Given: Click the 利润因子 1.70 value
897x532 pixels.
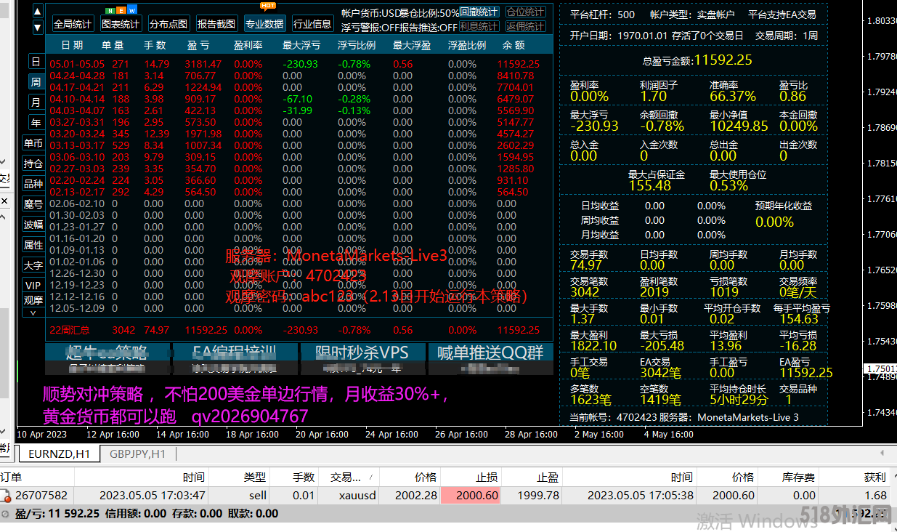Looking at the screenshot, I should click(x=654, y=96).
